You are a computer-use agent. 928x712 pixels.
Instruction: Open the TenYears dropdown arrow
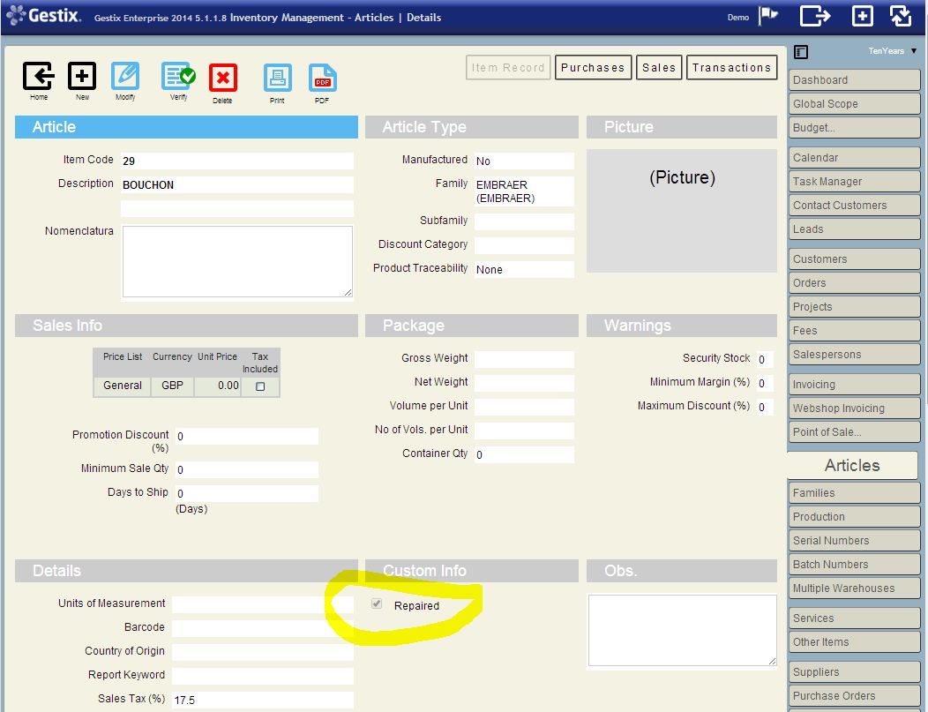[914, 51]
